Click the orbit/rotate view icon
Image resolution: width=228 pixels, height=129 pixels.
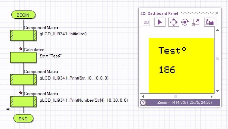(x=185, y=22)
